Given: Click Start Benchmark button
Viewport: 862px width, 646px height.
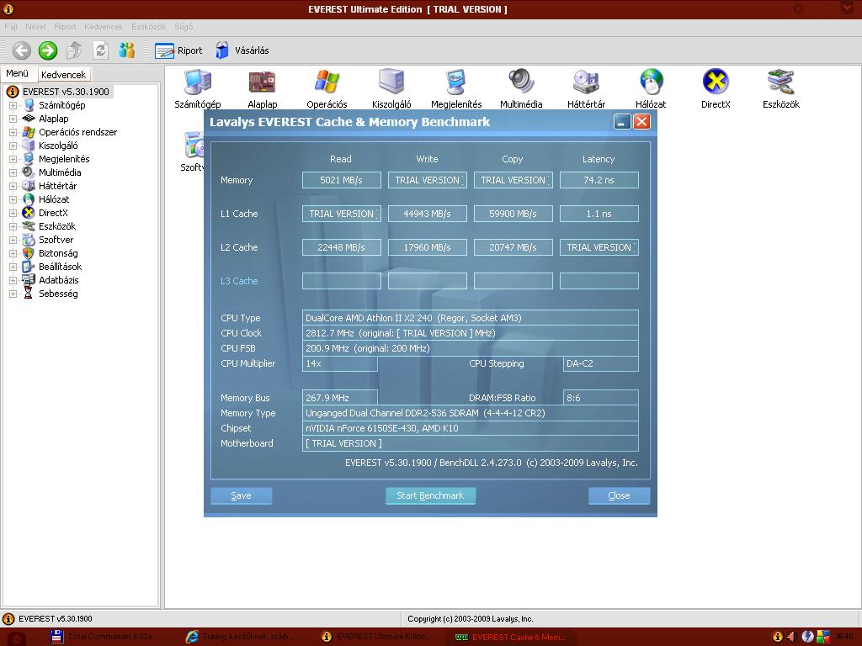Looking at the screenshot, I should pyautogui.click(x=430, y=495).
